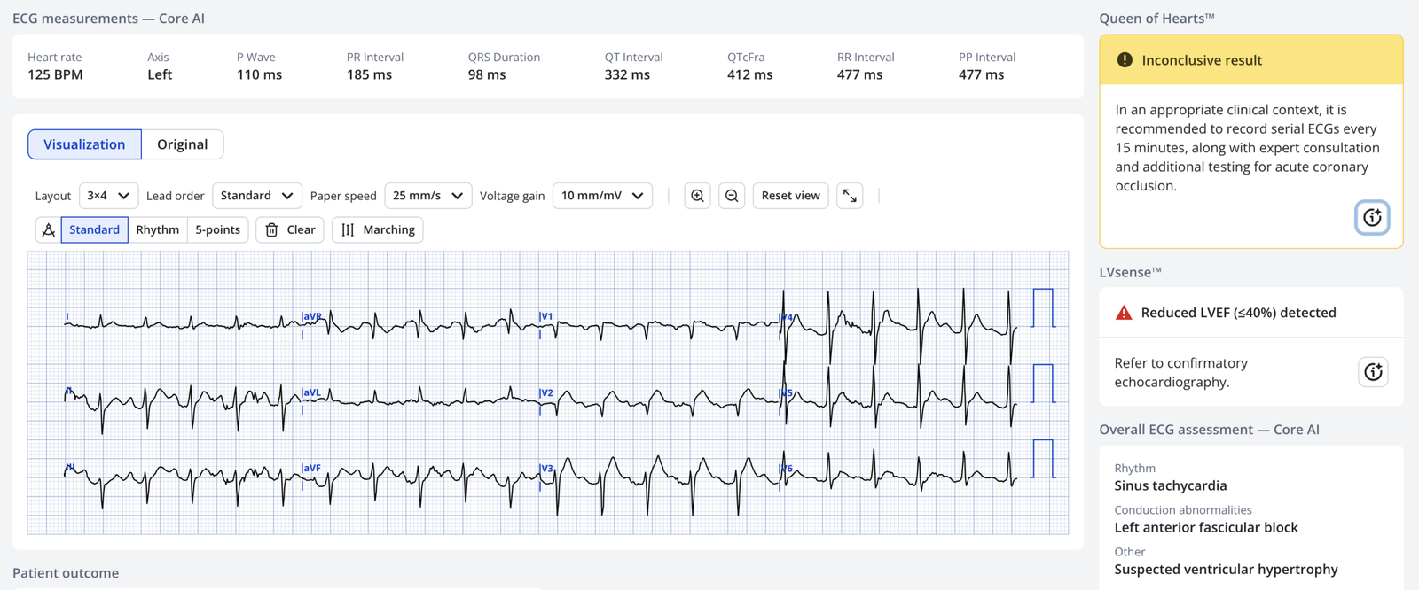Click the 125 BPM heart rate value

(55, 74)
